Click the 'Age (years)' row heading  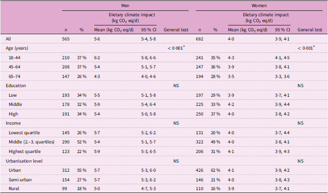pyautogui.click(x=17, y=48)
